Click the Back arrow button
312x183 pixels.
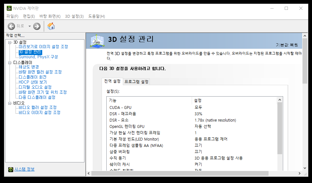click(11, 26)
